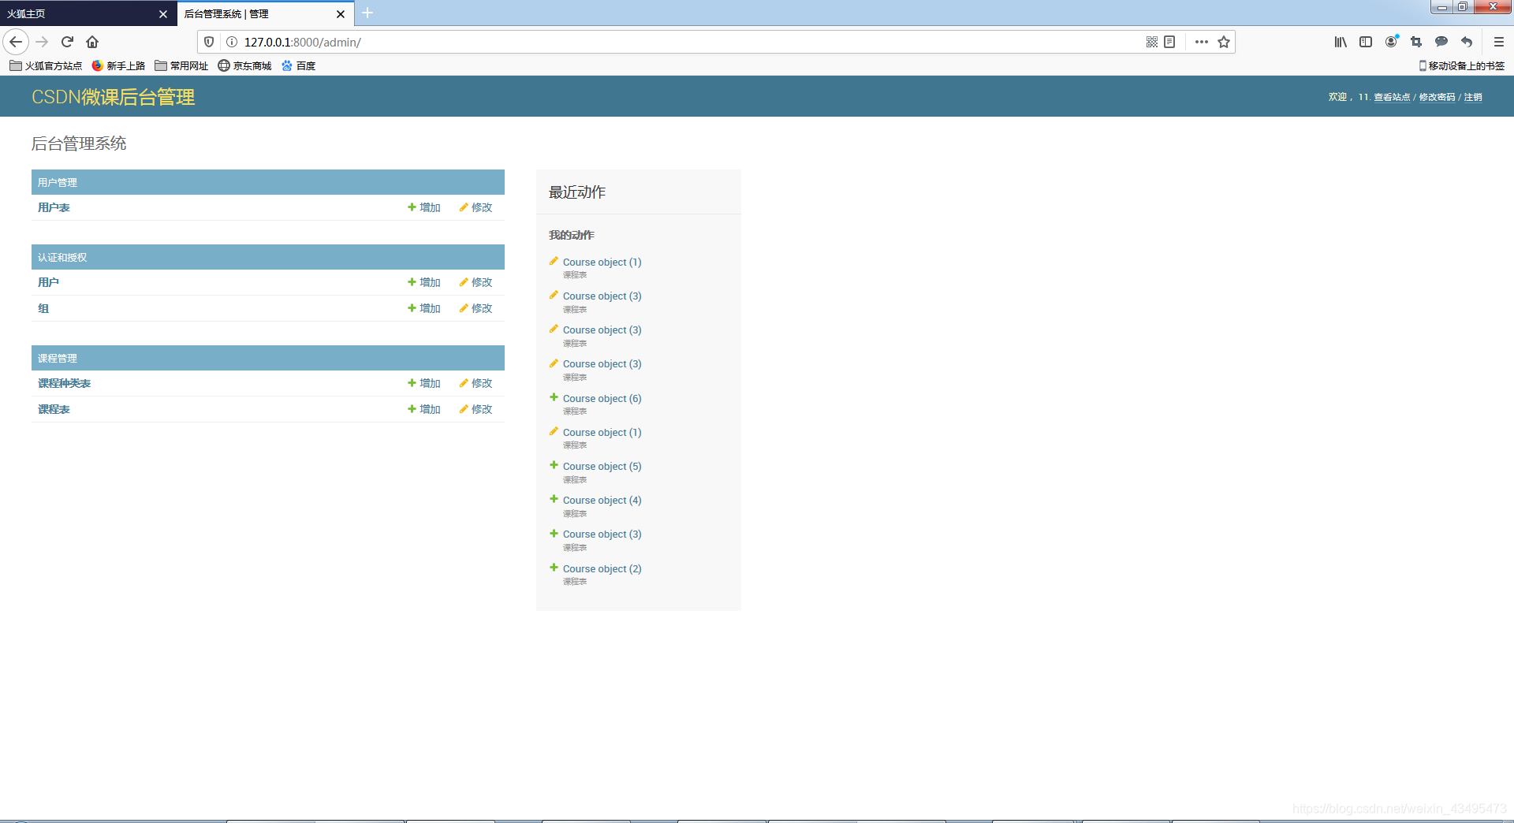The width and height of the screenshot is (1514, 823).
Task: Click 增加 for 课程表
Action: 424,409
